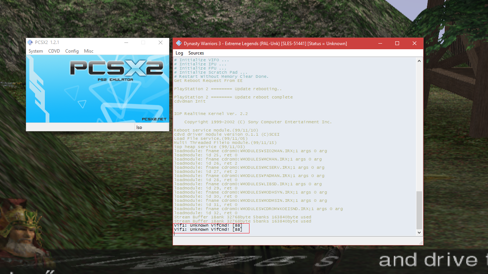This screenshot has width=488, height=274.
Task: Click the PADMAN.IRX loadmodule line
Action: [249, 176]
